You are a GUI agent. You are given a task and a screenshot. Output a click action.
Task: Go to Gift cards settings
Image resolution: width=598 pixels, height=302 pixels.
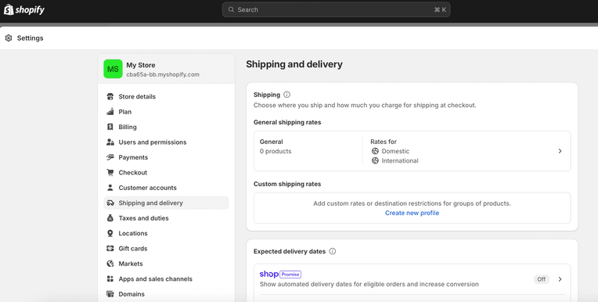(x=166, y=249)
